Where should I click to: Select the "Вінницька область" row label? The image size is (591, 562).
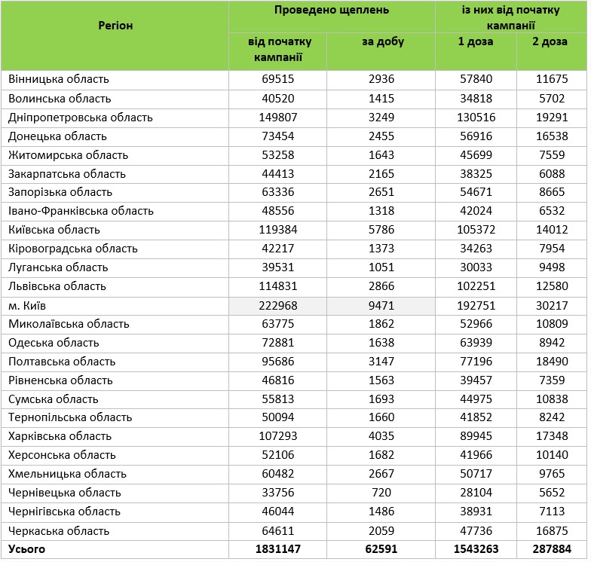[59, 79]
